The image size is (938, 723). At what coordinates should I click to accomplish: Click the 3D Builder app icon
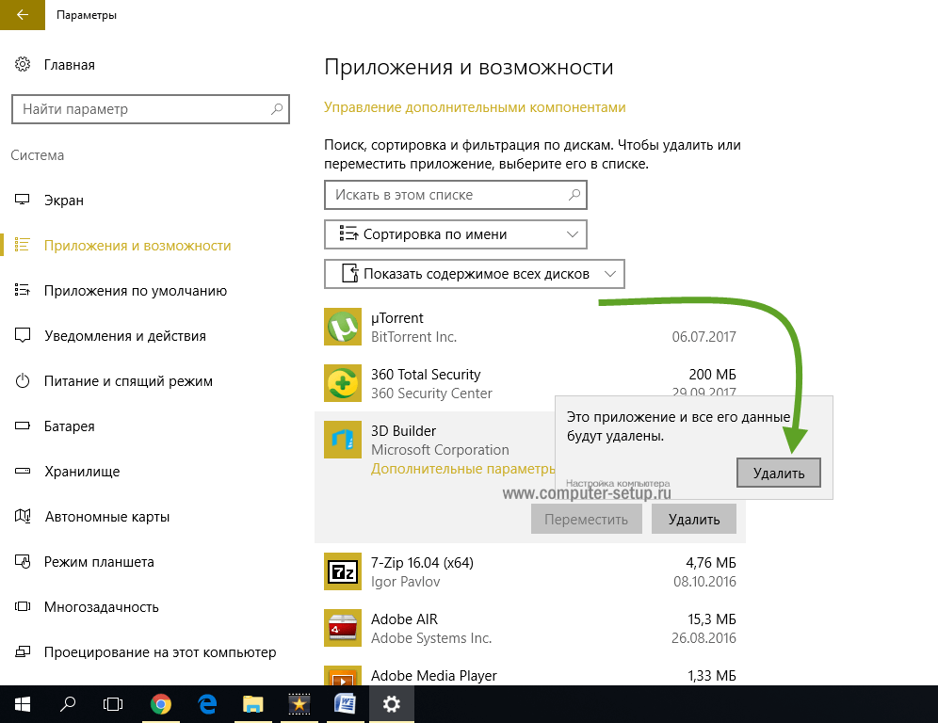coord(342,440)
